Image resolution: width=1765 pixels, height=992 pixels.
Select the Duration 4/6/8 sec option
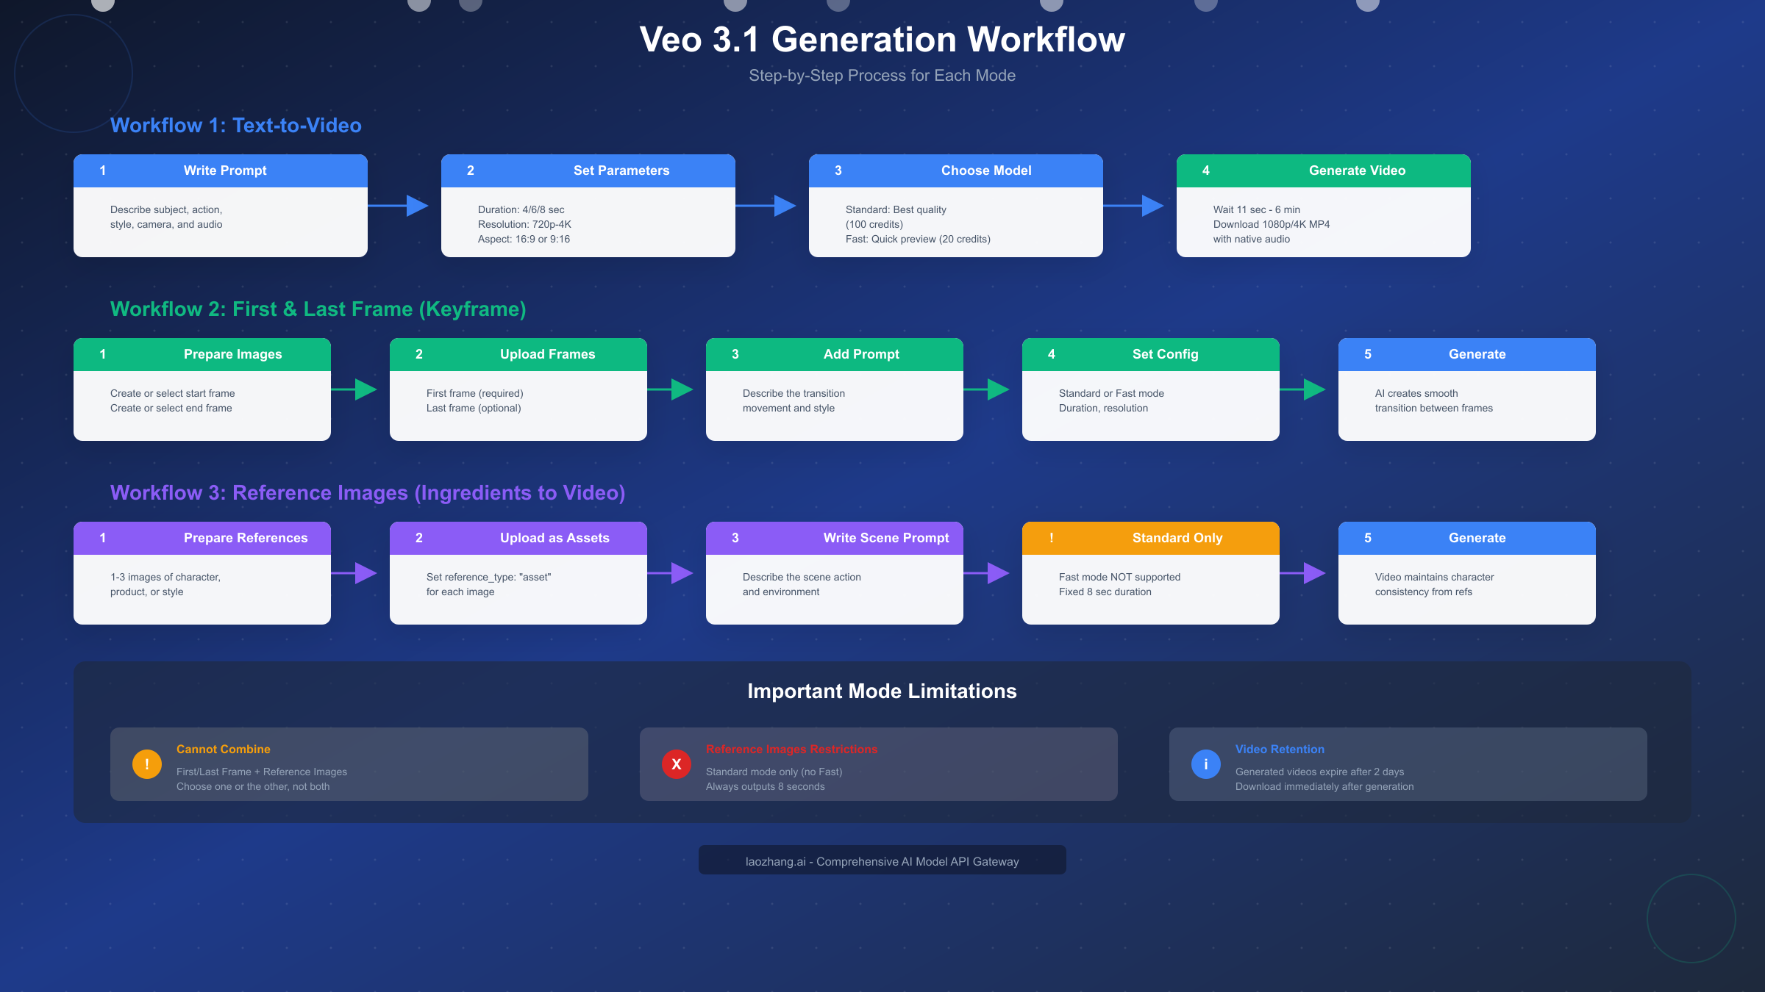[x=521, y=209]
